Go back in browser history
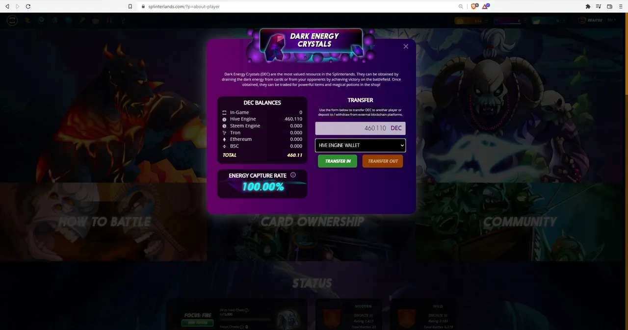Screen dimensions: 628x330 tap(7, 6)
